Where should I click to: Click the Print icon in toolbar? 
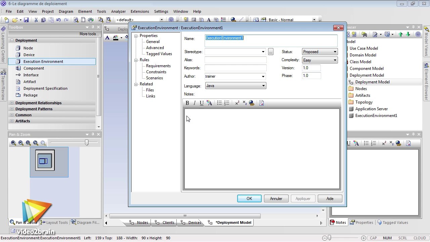(90, 20)
